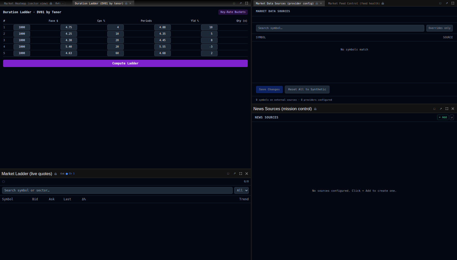Toggle fullscreen for the Market Data Sources panel

453,3
